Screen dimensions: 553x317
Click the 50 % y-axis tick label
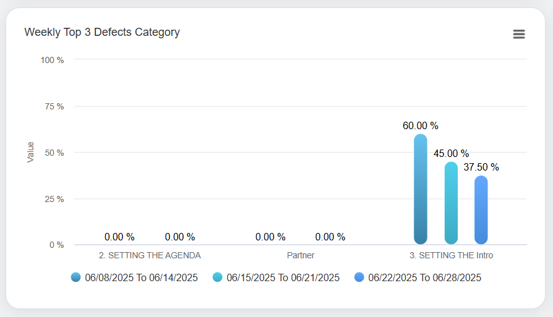click(x=55, y=153)
